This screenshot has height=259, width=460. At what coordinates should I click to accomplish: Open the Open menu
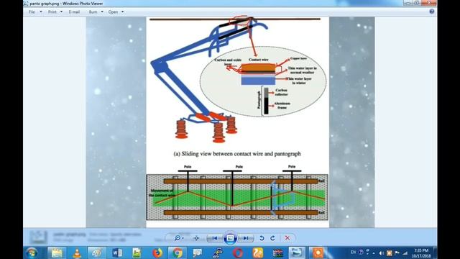pyautogui.click(x=113, y=12)
